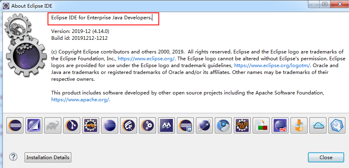The width and height of the screenshot is (349, 168).
Task: Open the Chromium browser feature icon
Action: pos(223,125)
